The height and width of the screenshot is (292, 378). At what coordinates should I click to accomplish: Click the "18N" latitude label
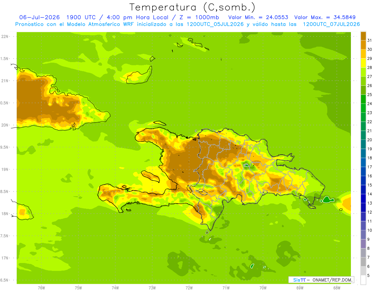(x=5, y=214)
